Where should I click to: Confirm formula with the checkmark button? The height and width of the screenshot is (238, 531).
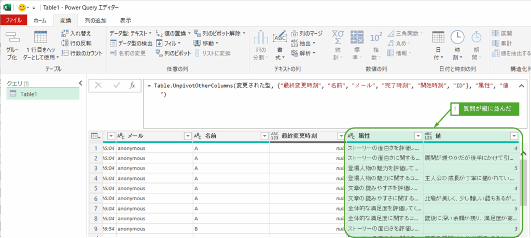coord(116,86)
